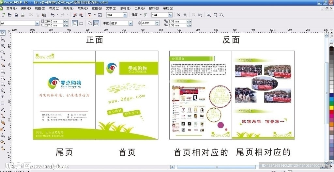334x172 pixels.
Task: Click the Import icon
Action: tap(75, 15)
